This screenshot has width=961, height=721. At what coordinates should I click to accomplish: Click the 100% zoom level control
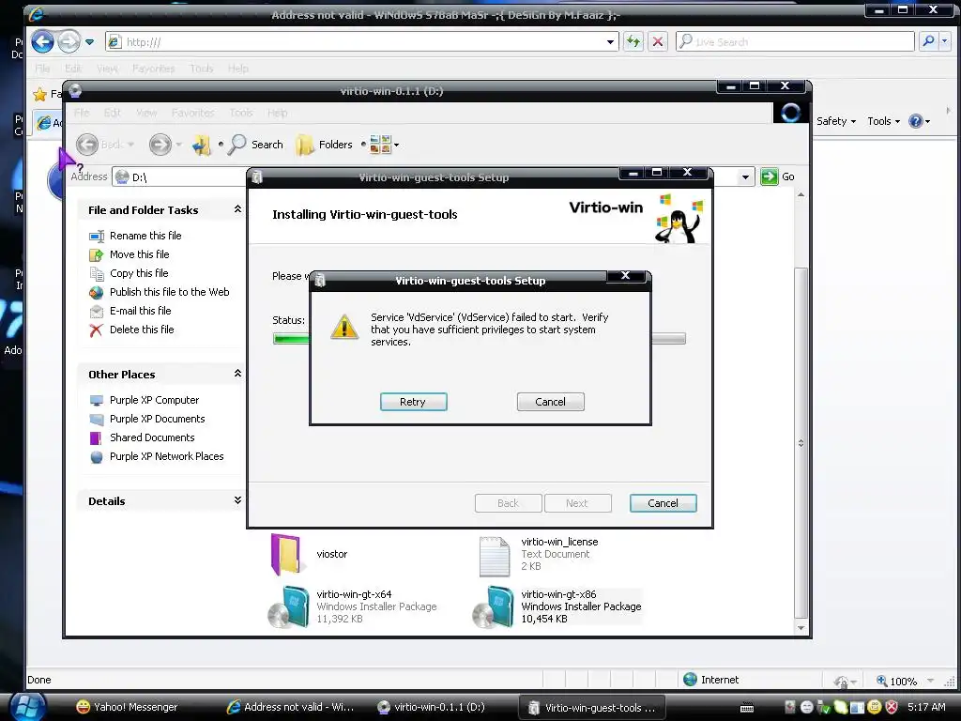[x=905, y=681]
